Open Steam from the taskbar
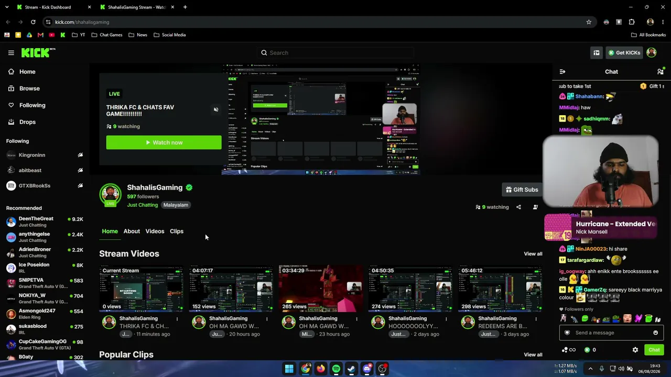671x377 pixels. (x=351, y=369)
